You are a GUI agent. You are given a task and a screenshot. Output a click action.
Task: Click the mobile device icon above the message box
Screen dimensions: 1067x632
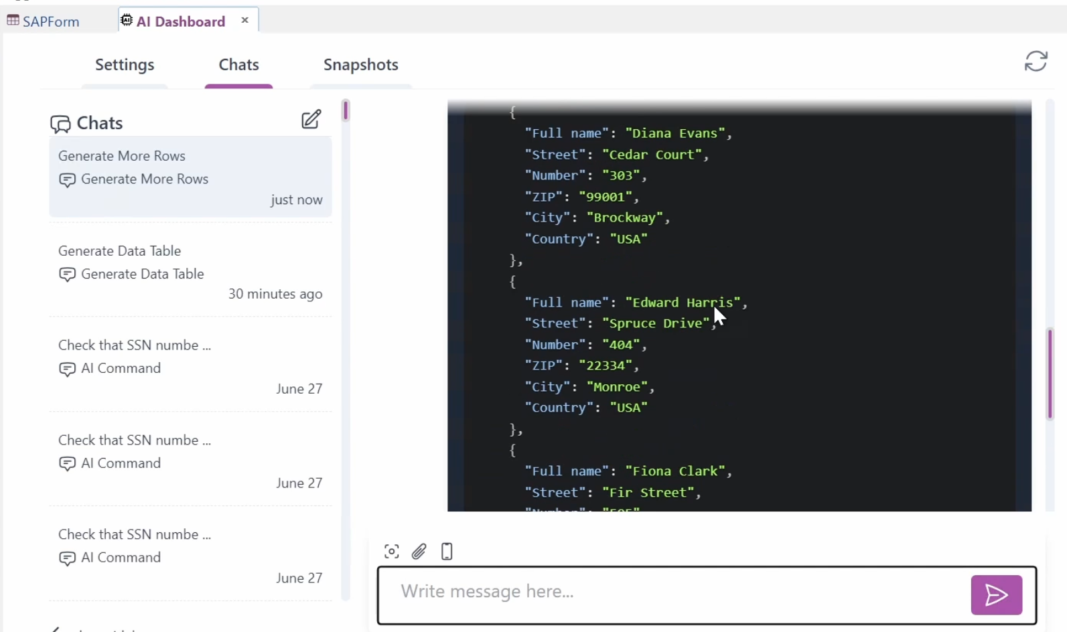tap(447, 552)
